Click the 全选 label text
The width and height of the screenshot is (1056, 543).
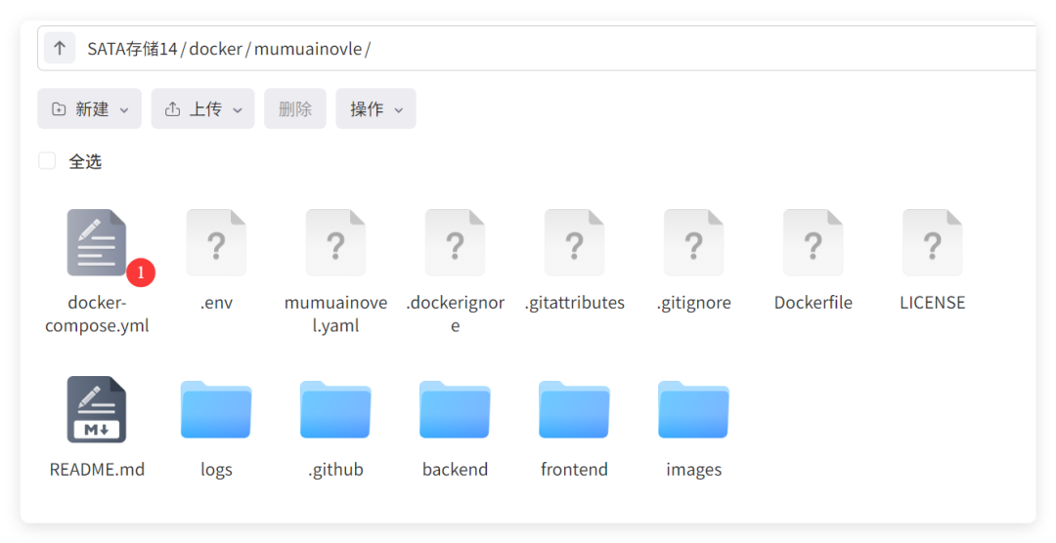click(x=85, y=161)
